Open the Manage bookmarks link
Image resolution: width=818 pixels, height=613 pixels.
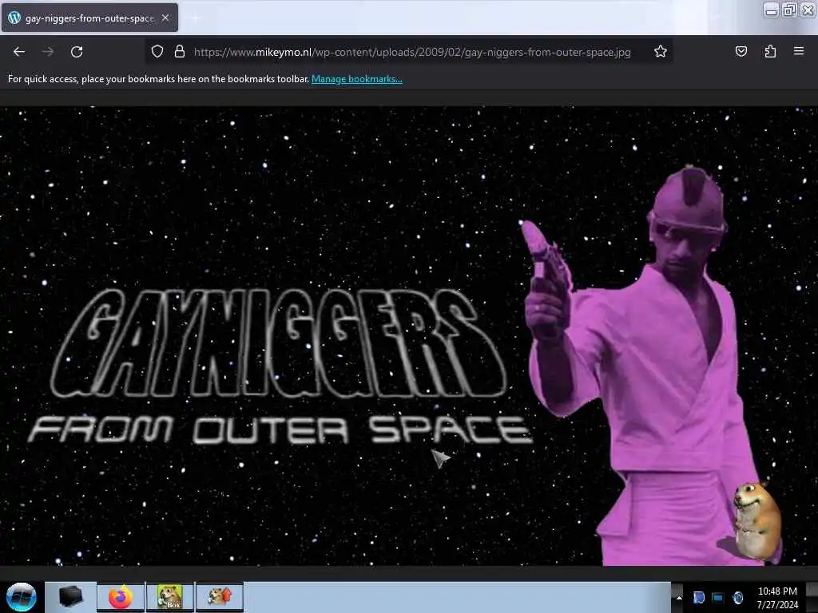tap(357, 79)
